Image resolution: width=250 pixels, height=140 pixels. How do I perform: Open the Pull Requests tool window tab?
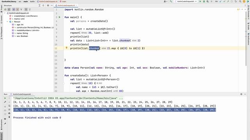pos(2,33)
